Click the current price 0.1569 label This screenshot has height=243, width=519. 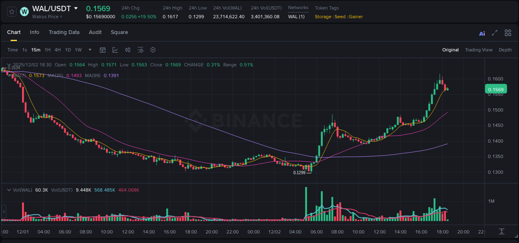[496, 89]
